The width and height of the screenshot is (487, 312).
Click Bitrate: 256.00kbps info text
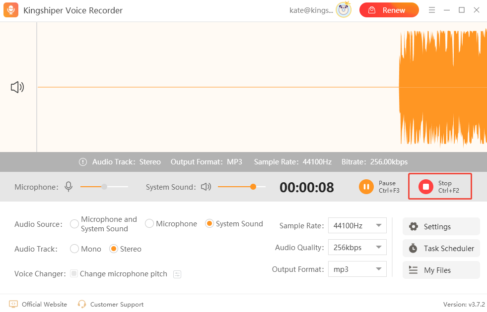(375, 162)
